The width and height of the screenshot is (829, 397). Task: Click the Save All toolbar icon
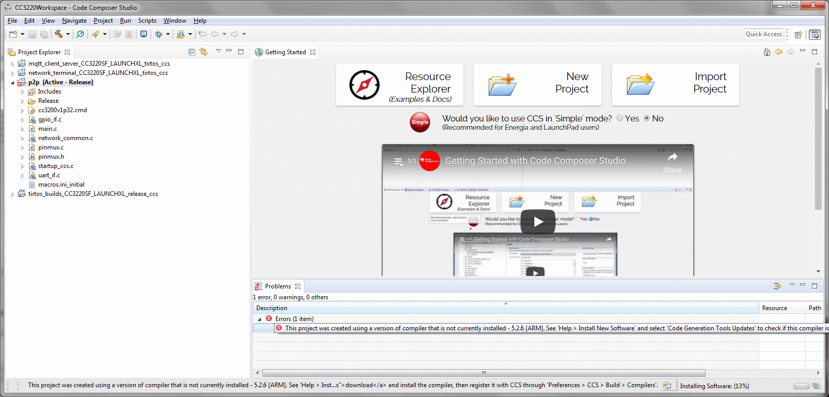pos(44,34)
